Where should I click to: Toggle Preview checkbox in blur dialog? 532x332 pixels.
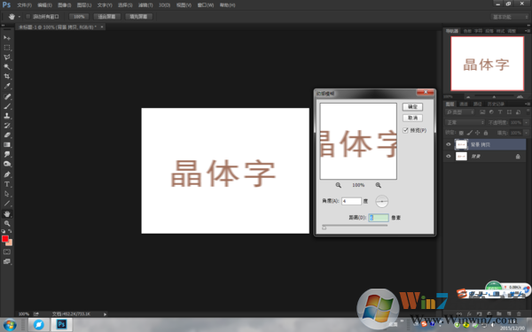point(405,130)
